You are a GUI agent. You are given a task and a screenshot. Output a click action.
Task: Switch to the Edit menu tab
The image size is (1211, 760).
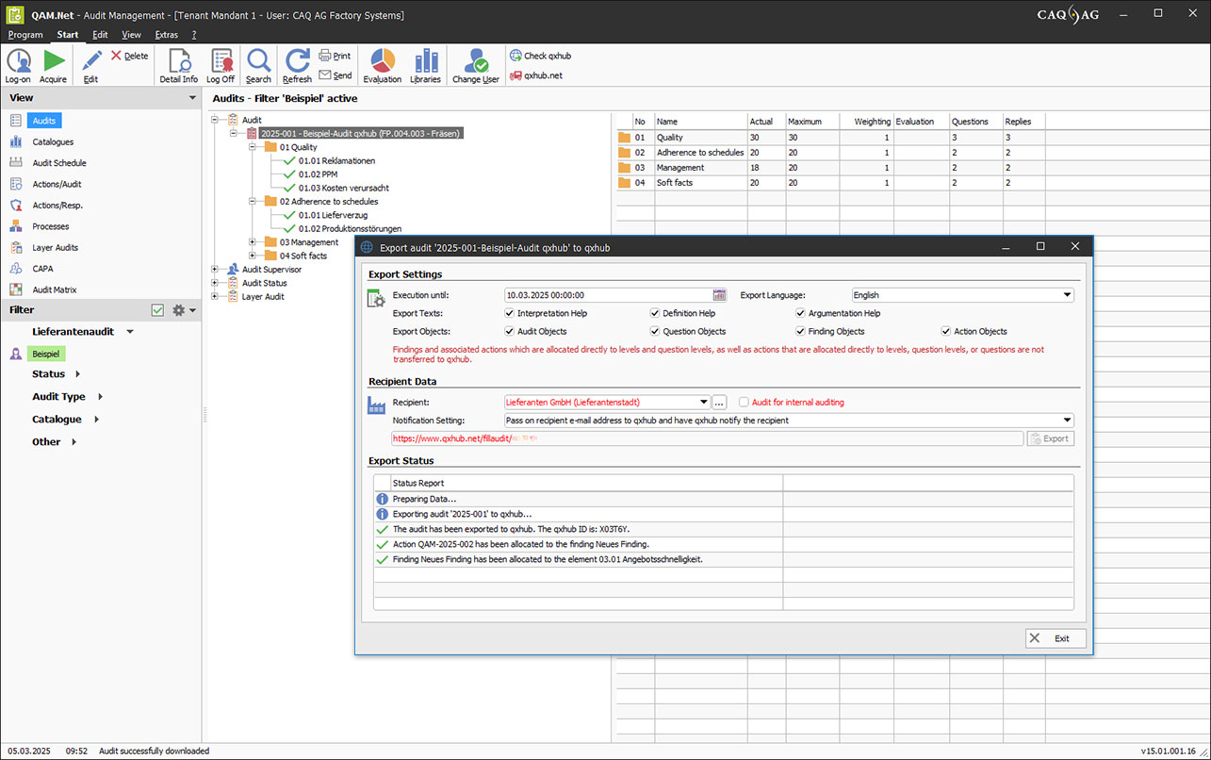(100, 35)
